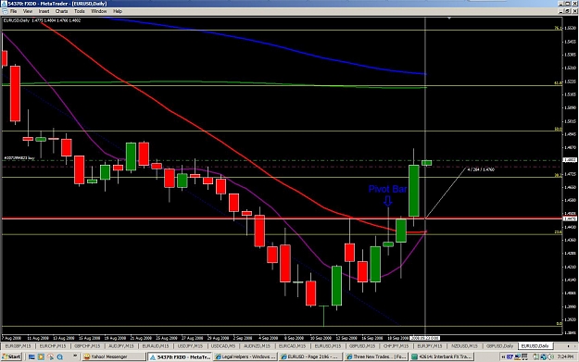Click the orange media player quick launch icon

tap(41, 356)
